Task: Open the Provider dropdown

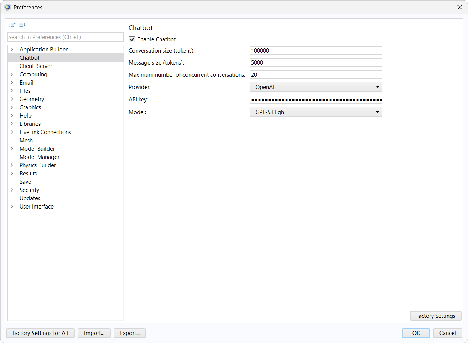Action: 316,87
